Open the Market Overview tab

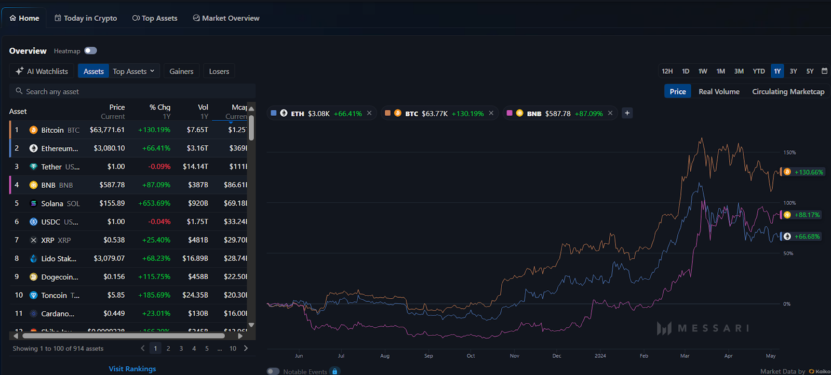coord(226,18)
